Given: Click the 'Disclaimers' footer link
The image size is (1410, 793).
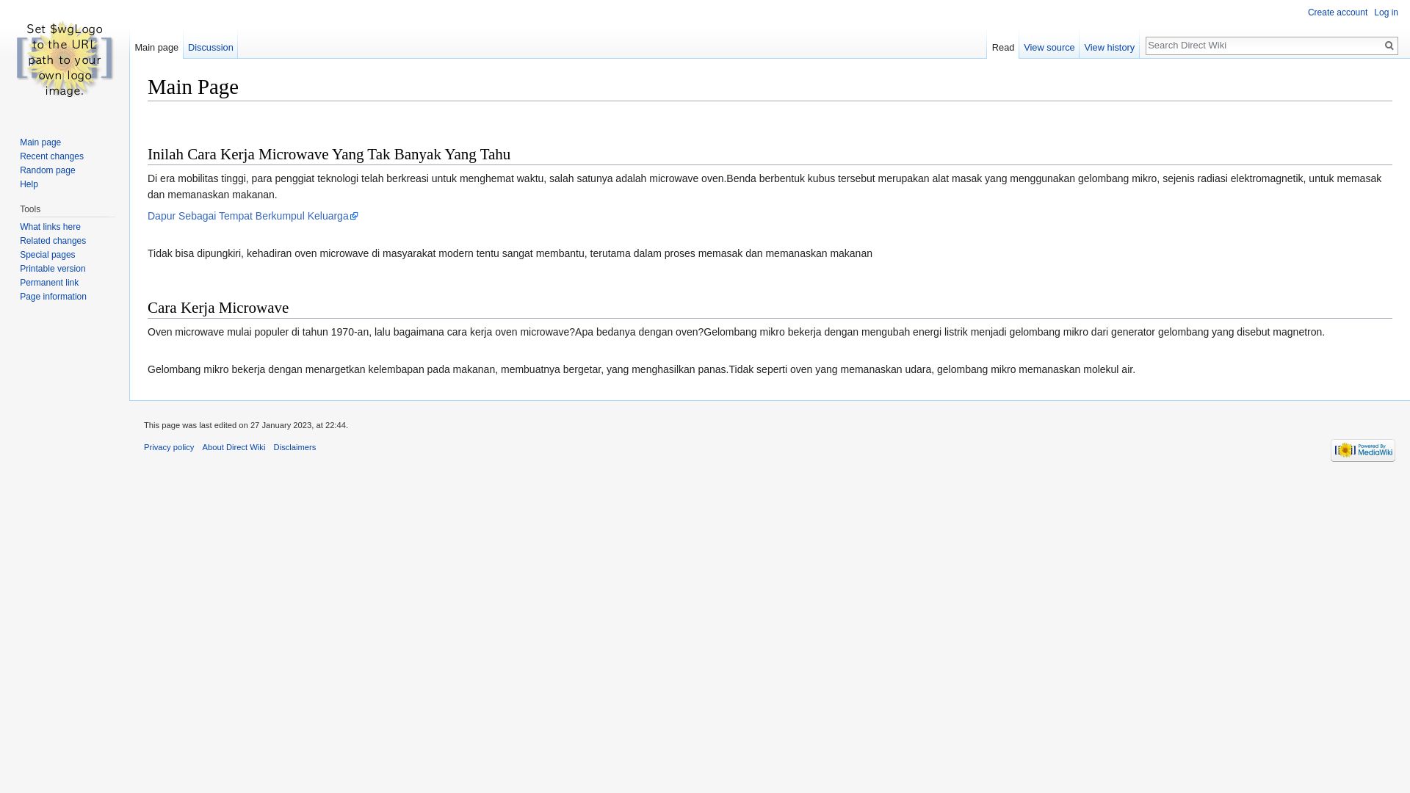Looking at the screenshot, I should [x=294, y=447].
